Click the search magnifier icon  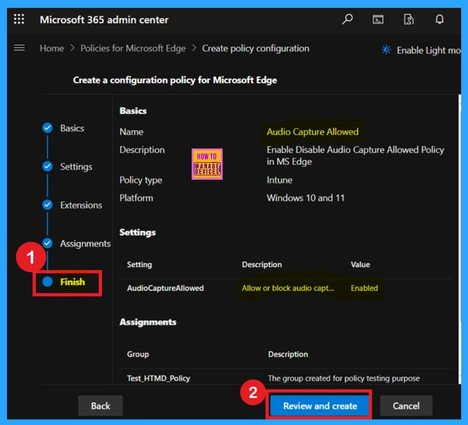(347, 20)
